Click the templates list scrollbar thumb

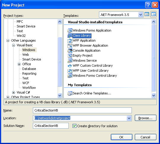(x=153, y=58)
